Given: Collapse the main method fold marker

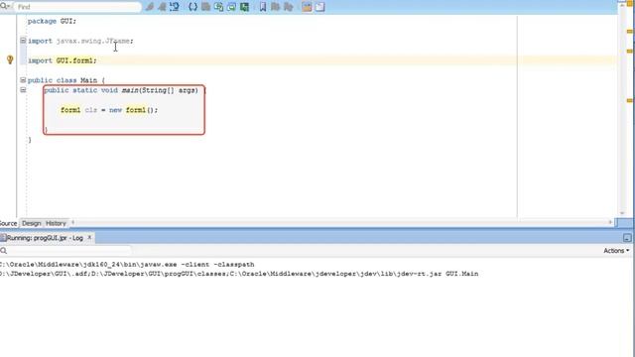Looking at the screenshot, I should click(x=23, y=90).
